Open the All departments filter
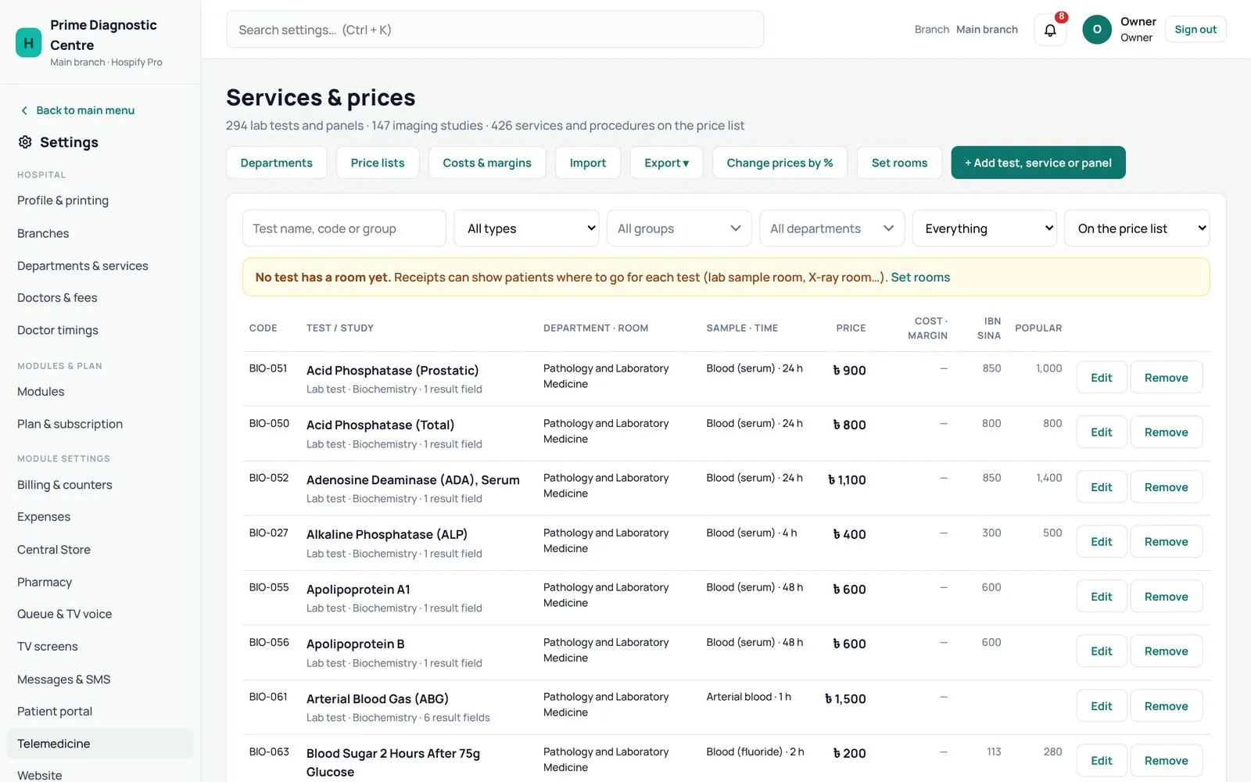1251x782 pixels. tap(832, 228)
